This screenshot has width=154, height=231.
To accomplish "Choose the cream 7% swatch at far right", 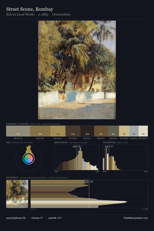I will (x=143, y=131).
